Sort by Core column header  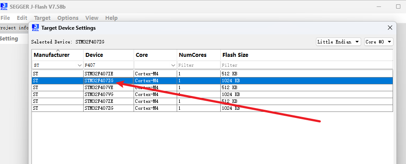coord(155,55)
